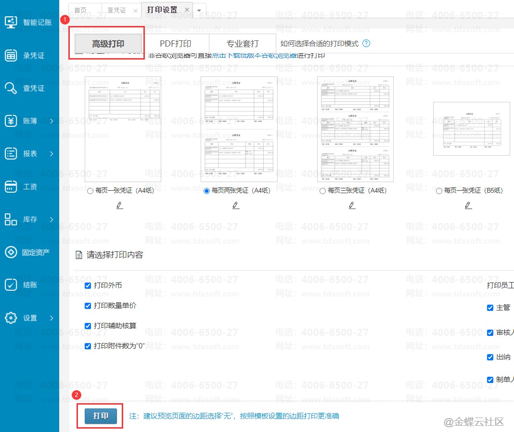Edit the 每页两张凭证 template pencil icon
This screenshot has width=514, height=432.
point(235,205)
